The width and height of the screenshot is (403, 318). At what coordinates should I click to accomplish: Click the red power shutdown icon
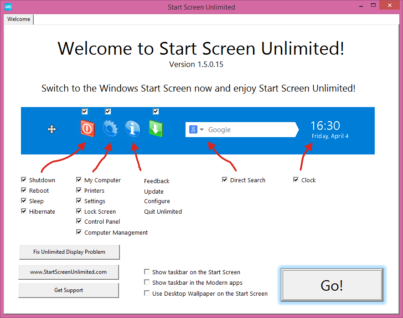[x=88, y=128]
